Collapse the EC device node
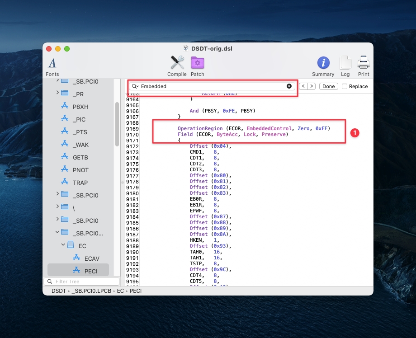The height and width of the screenshot is (338, 416). (64, 246)
